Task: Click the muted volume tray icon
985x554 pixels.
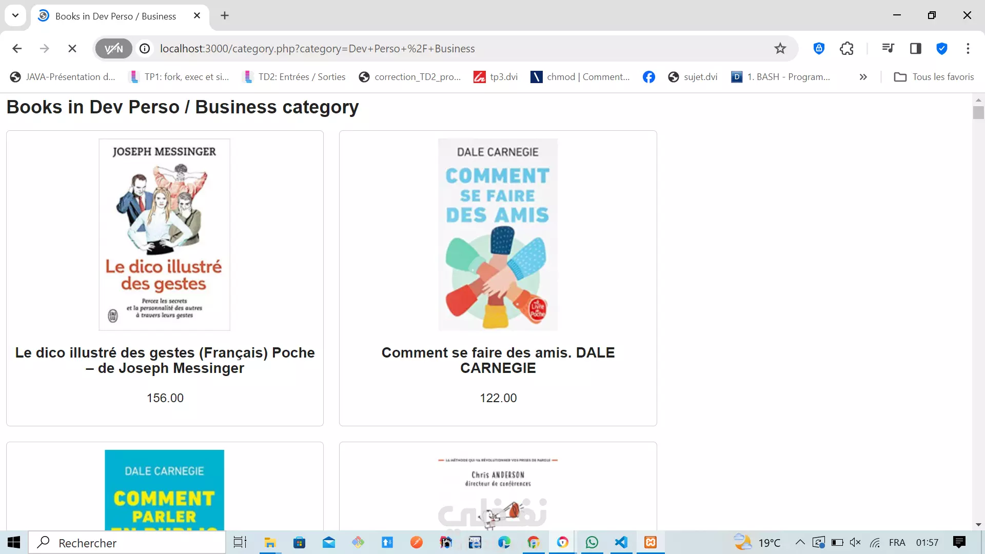Action: tap(855, 542)
